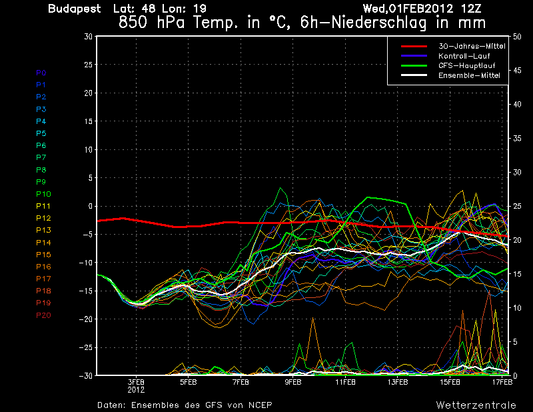
Task: Click the blue Kontroll-Lauf legend line
Action: (x=416, y=56)
